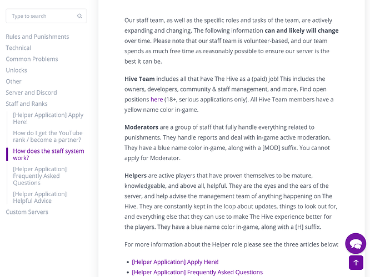Open sidebar Helper Application Frequently Asked Questions

40,176
